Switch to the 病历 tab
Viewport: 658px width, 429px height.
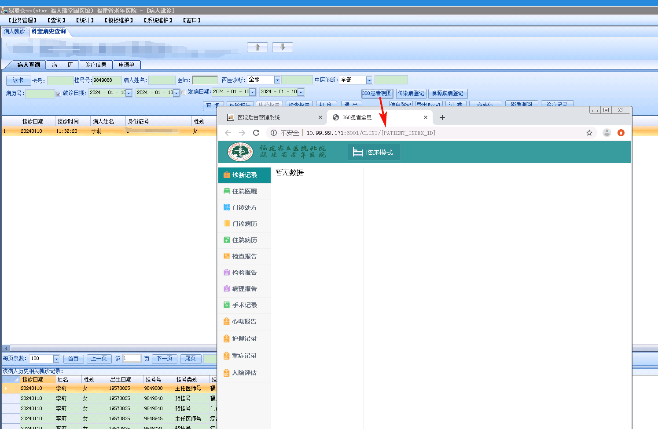click(x=62, y=65)
